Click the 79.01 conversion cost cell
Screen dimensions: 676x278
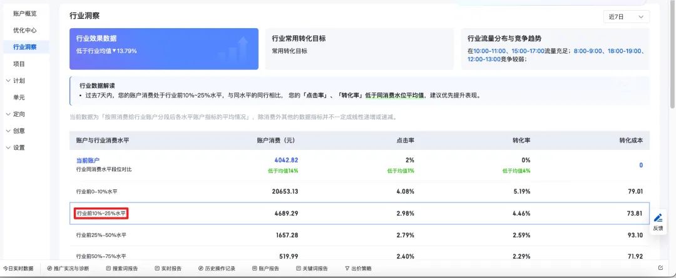coord(635,192)
